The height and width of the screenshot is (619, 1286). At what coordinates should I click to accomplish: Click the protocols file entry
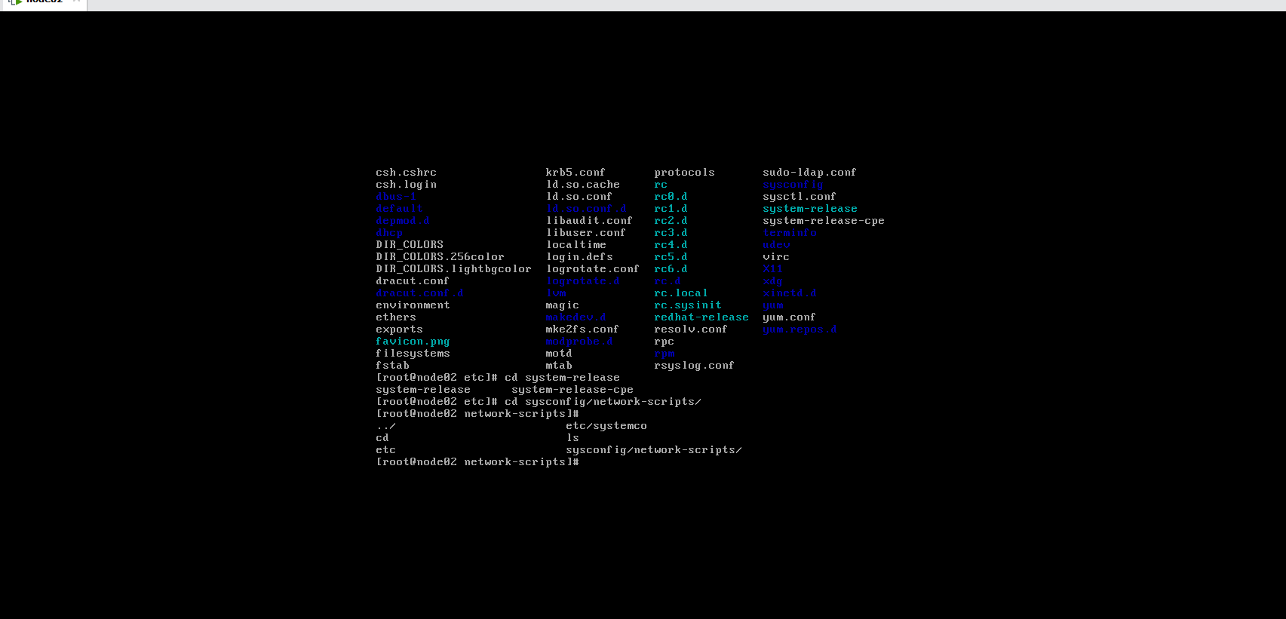[684, 173]
